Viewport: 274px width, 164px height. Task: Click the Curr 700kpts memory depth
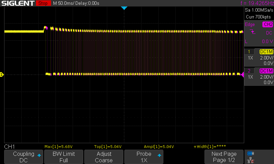point(258,17)
